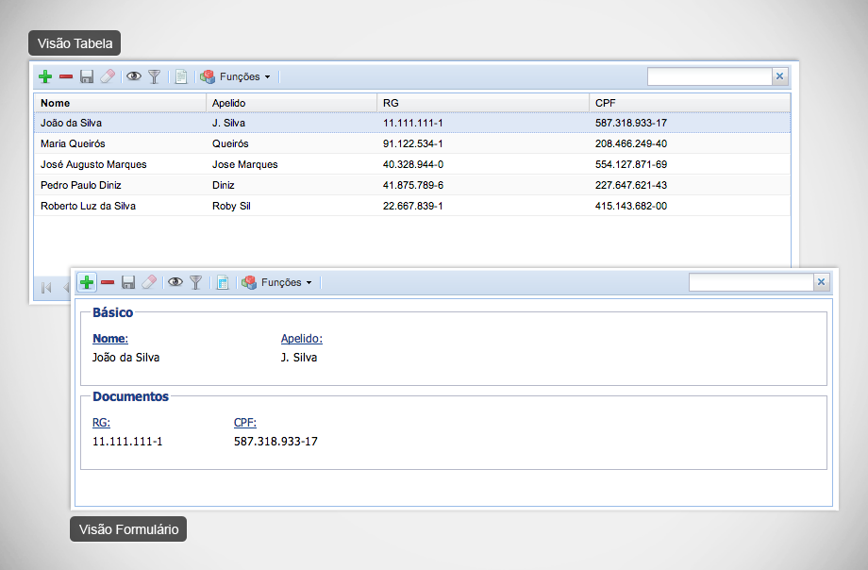Click the red minus icon in table toolbar
This screenshot has height=570, width=868.
click(x=66, y=76)
